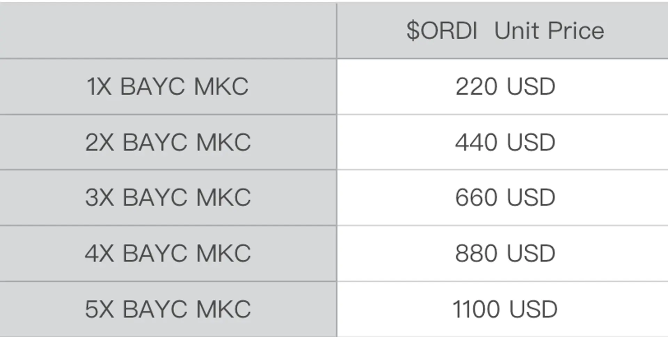Select the "5X BAYC MKC" row label cell
Screen dimensions: 668x337
click(x=167, y=309)
